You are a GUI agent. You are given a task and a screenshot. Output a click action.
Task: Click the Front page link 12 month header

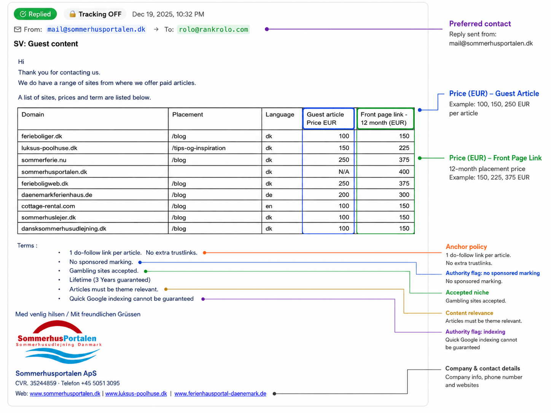pyautogui.click(x=385, y=119)
